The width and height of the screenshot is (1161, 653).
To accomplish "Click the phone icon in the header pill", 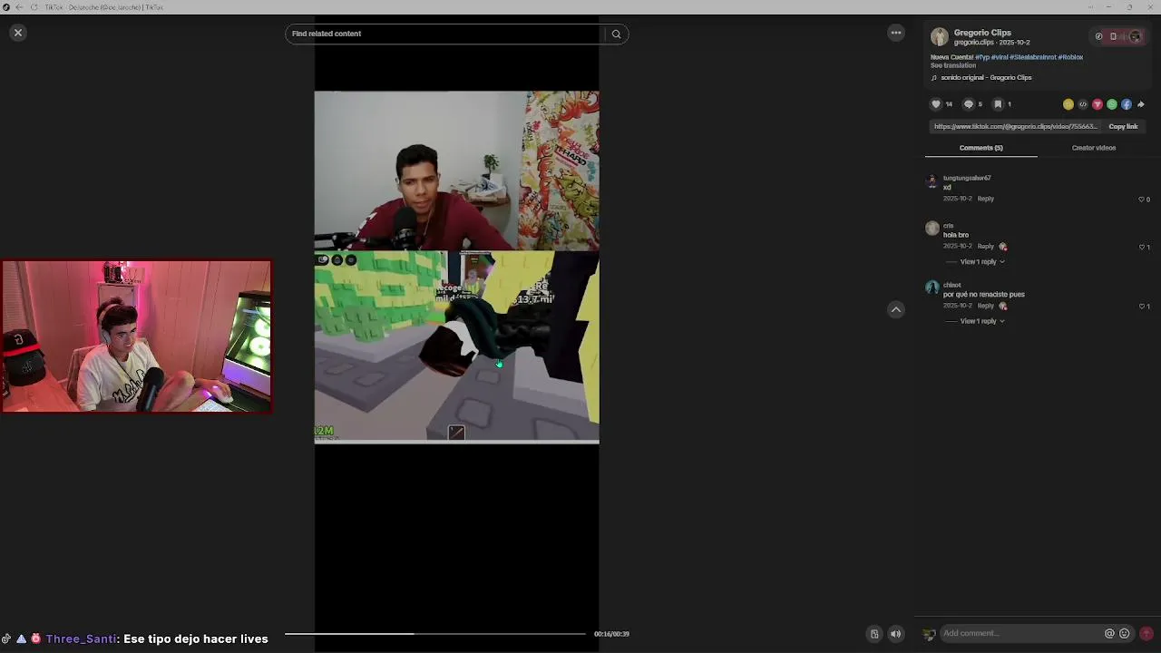I will point(1114,36).
